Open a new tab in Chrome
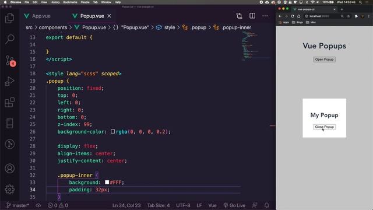This screenshot has width=373, height=210. [x=342, y=9]
